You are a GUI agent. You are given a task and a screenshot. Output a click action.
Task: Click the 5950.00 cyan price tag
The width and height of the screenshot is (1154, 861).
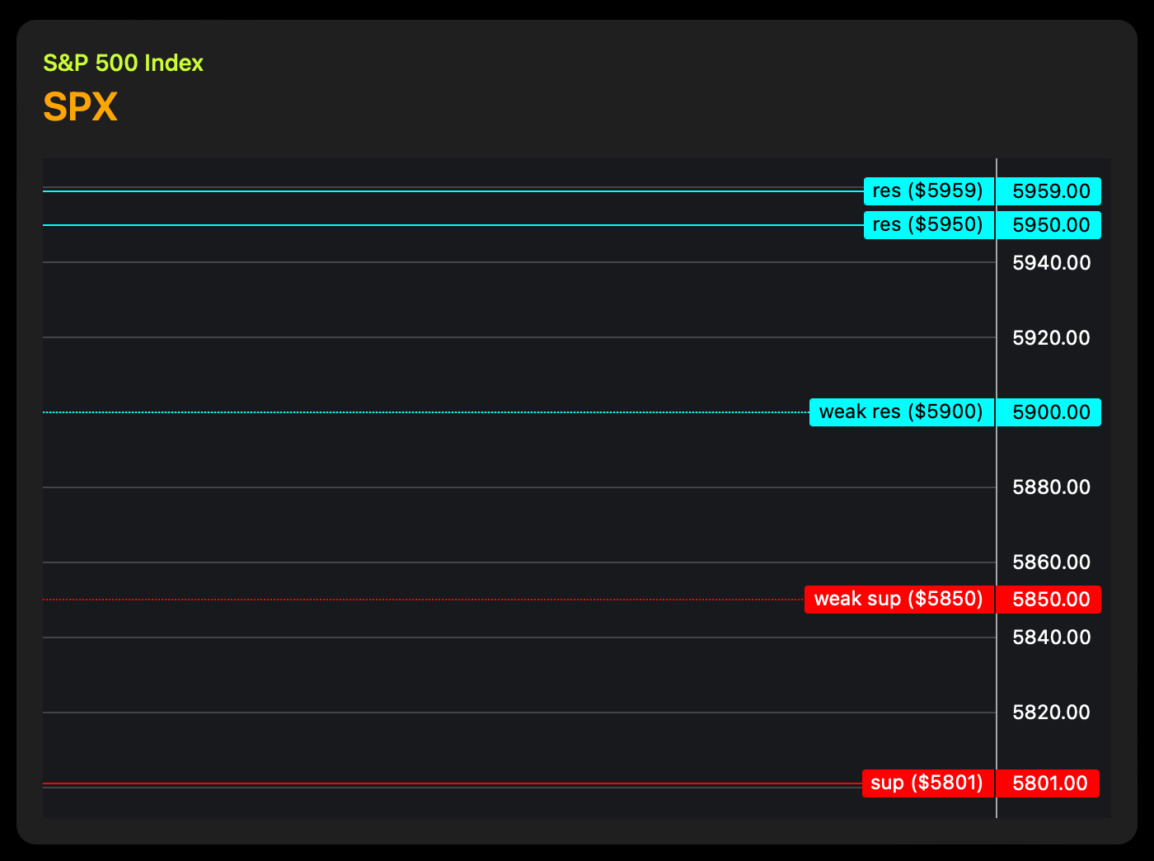(1048, 225)
